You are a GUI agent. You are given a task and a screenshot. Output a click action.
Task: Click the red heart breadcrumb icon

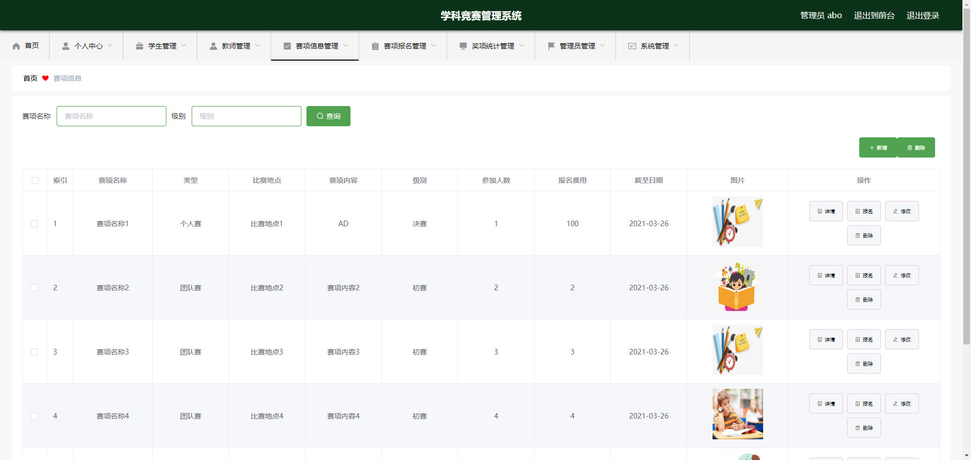click(x=46, y=78)
